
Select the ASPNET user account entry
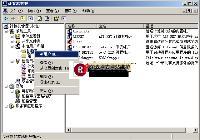[x=78, y=36]
